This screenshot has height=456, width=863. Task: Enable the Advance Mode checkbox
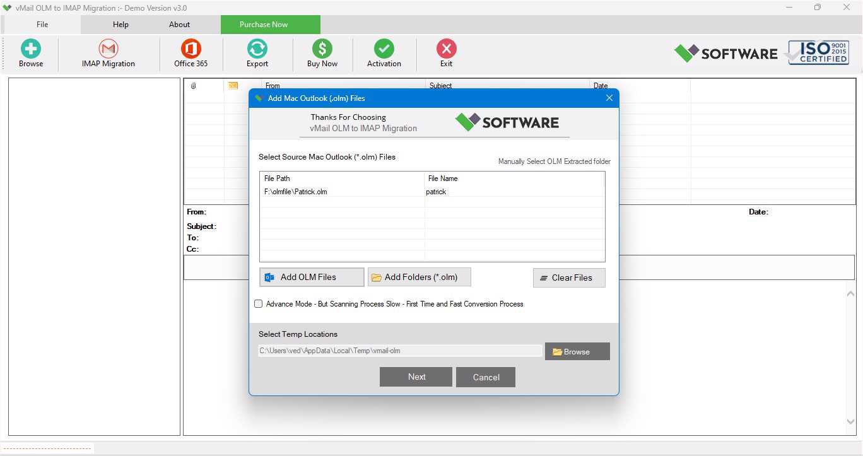coord(258,304)
